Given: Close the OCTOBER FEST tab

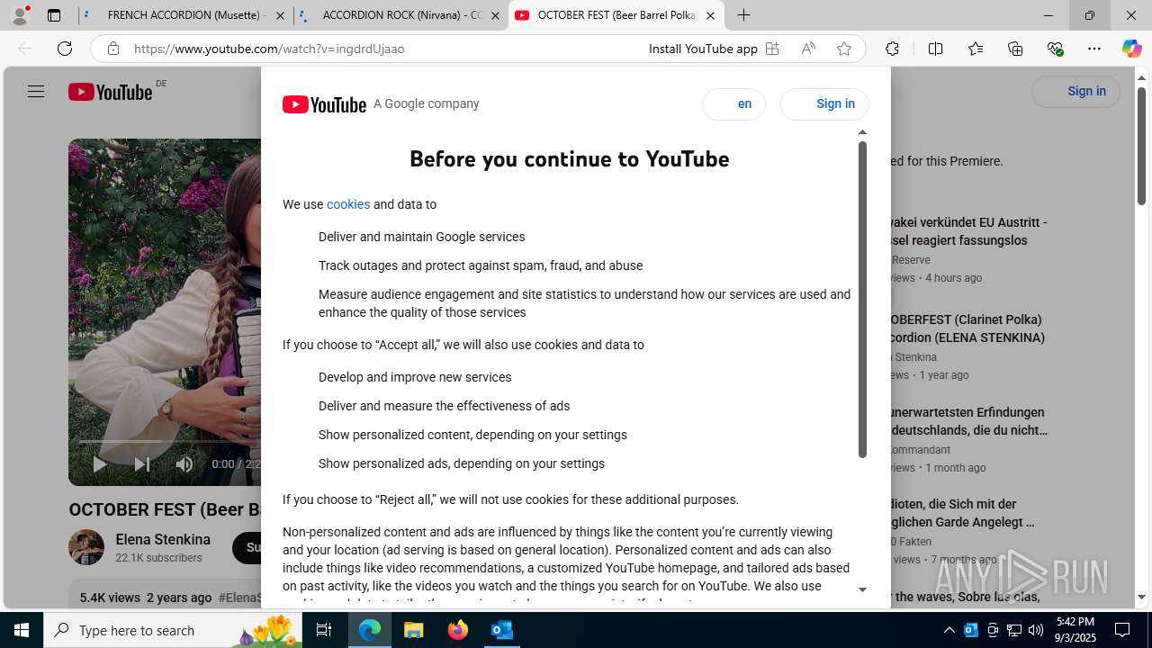Looking at the screenshot, I should coord(710,15).
